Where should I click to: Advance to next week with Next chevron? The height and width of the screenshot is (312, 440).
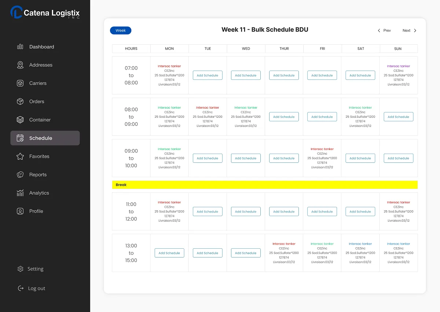pyautogui.click(x=415, y=31)
